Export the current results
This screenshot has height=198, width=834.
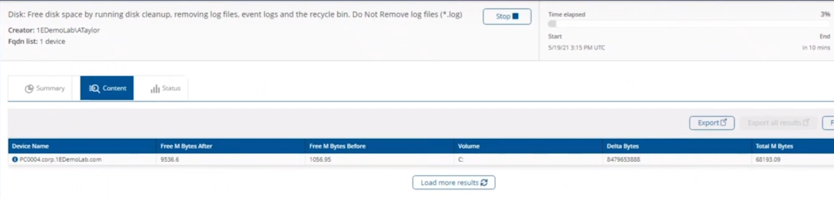(712, 123)
